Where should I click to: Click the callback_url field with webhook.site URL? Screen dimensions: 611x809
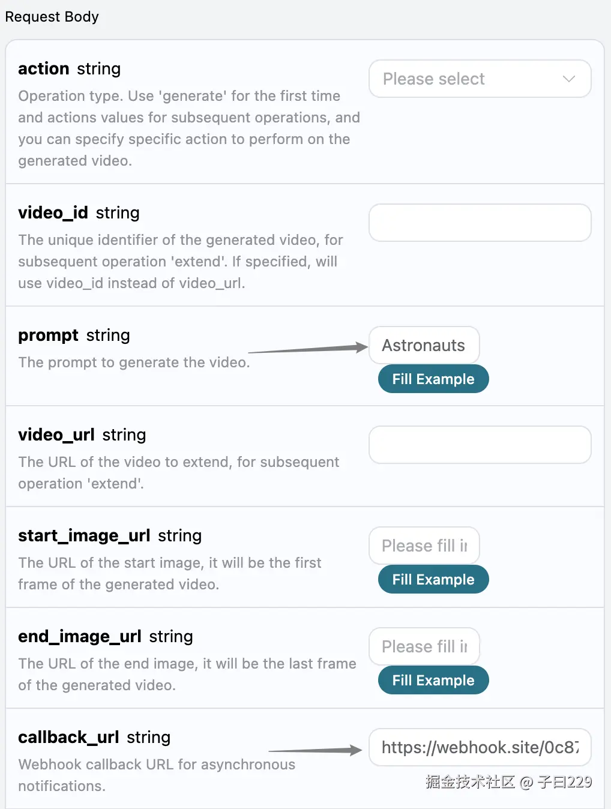tap(480, 747)
